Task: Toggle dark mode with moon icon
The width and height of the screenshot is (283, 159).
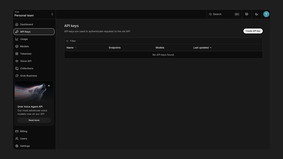Action: (257, 14)
